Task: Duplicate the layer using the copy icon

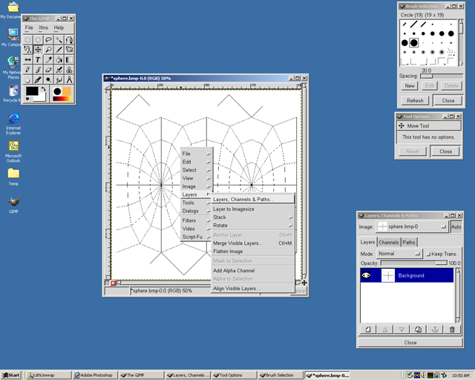Action: point(418,330)
